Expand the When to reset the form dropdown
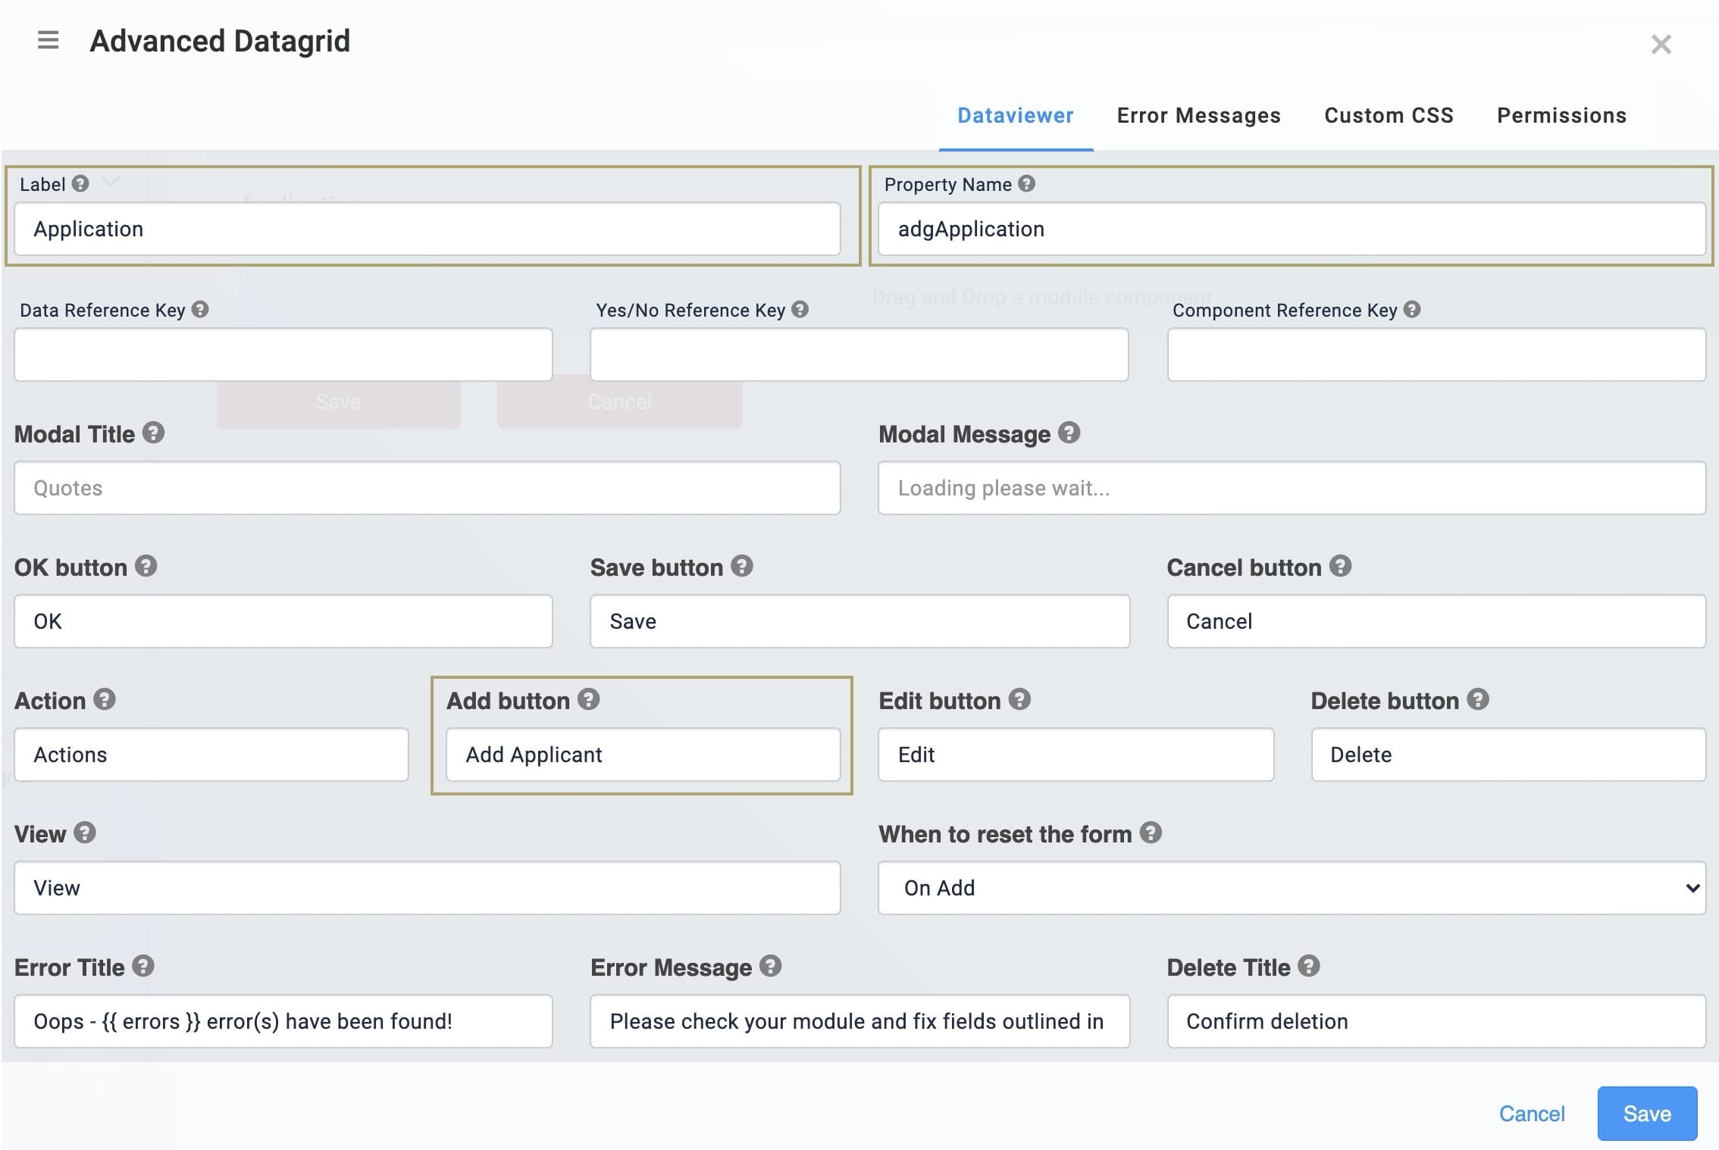This screenshot has width=1719, height=1150. (x=1292, y=888)
